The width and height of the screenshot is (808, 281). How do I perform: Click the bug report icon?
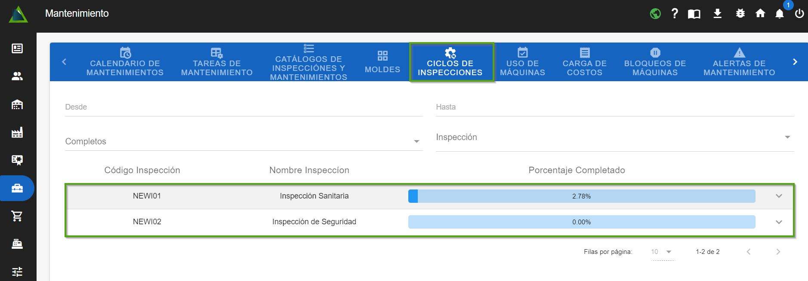pos(740,14)
